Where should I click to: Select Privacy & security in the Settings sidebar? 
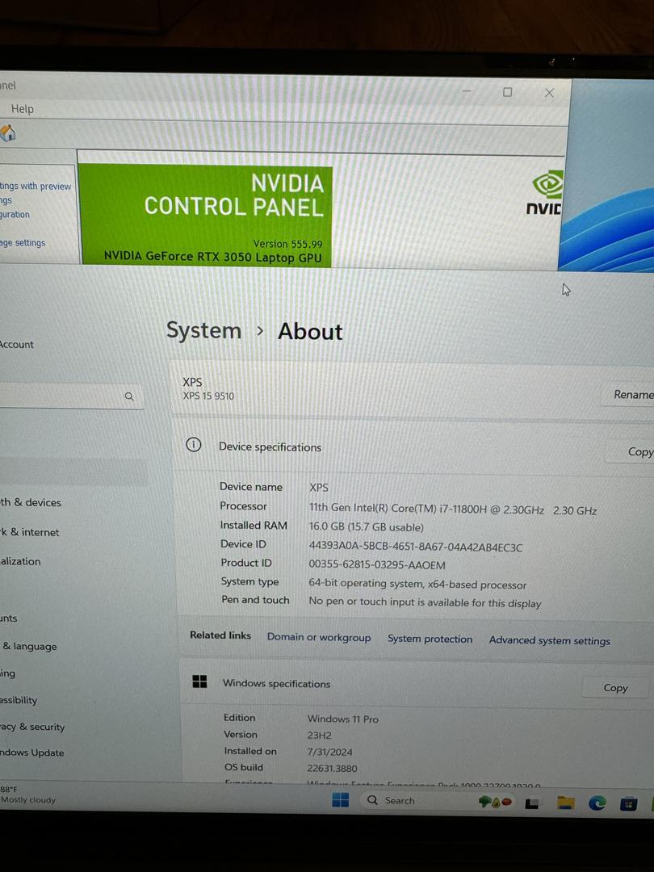tap(32, 727)
